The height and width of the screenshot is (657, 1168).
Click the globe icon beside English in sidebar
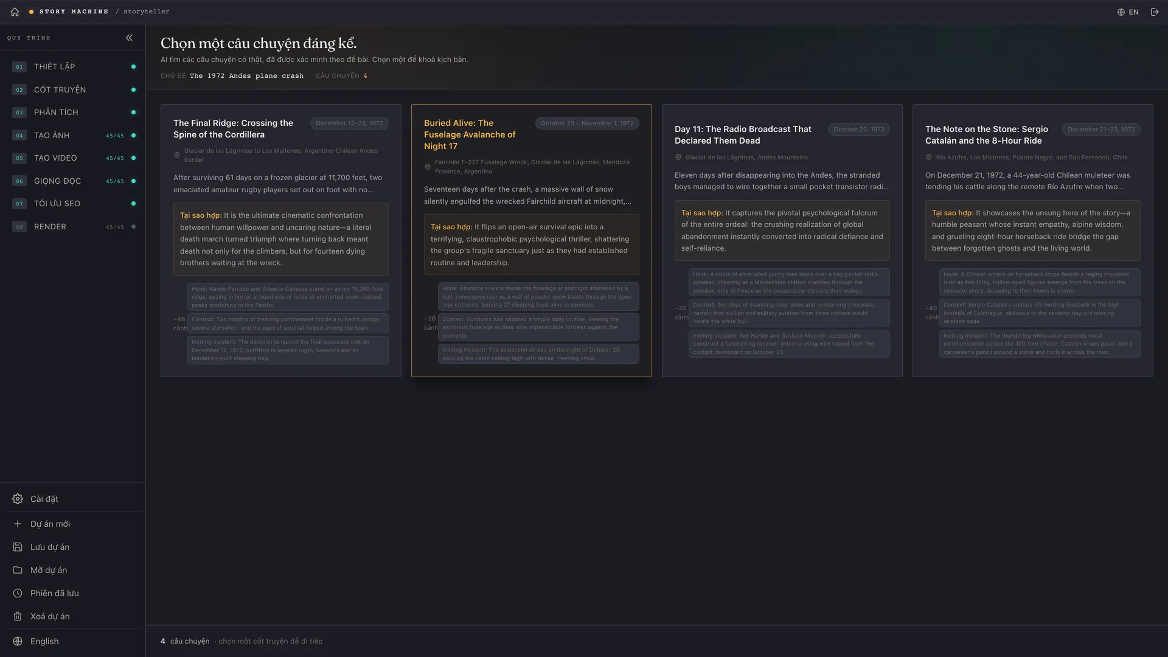coord(18,641)
